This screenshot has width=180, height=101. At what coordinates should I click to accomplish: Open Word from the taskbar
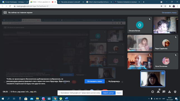point(67,98)
